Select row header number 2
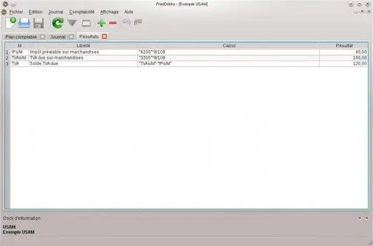This screenshot has height=246, width=373. 7,58
